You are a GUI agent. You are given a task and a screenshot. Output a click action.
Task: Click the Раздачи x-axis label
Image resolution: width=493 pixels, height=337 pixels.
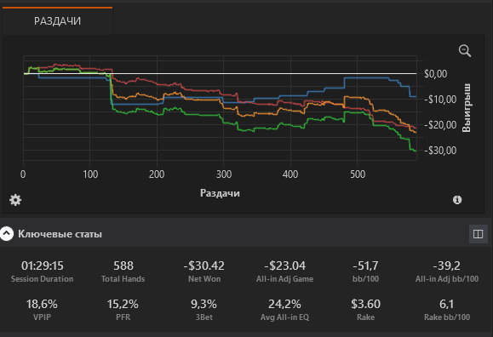pyautogui.click(x=220, y=193)
